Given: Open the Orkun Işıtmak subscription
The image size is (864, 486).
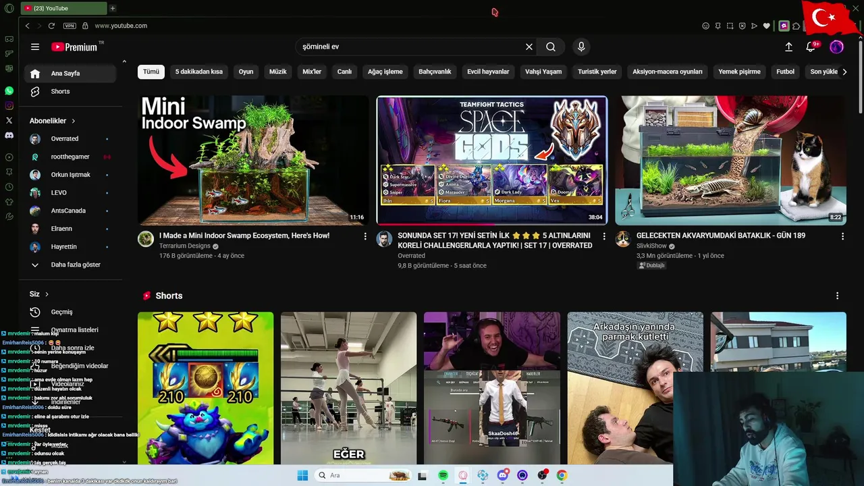Looking at the screenshot, I should coord(70,175).
